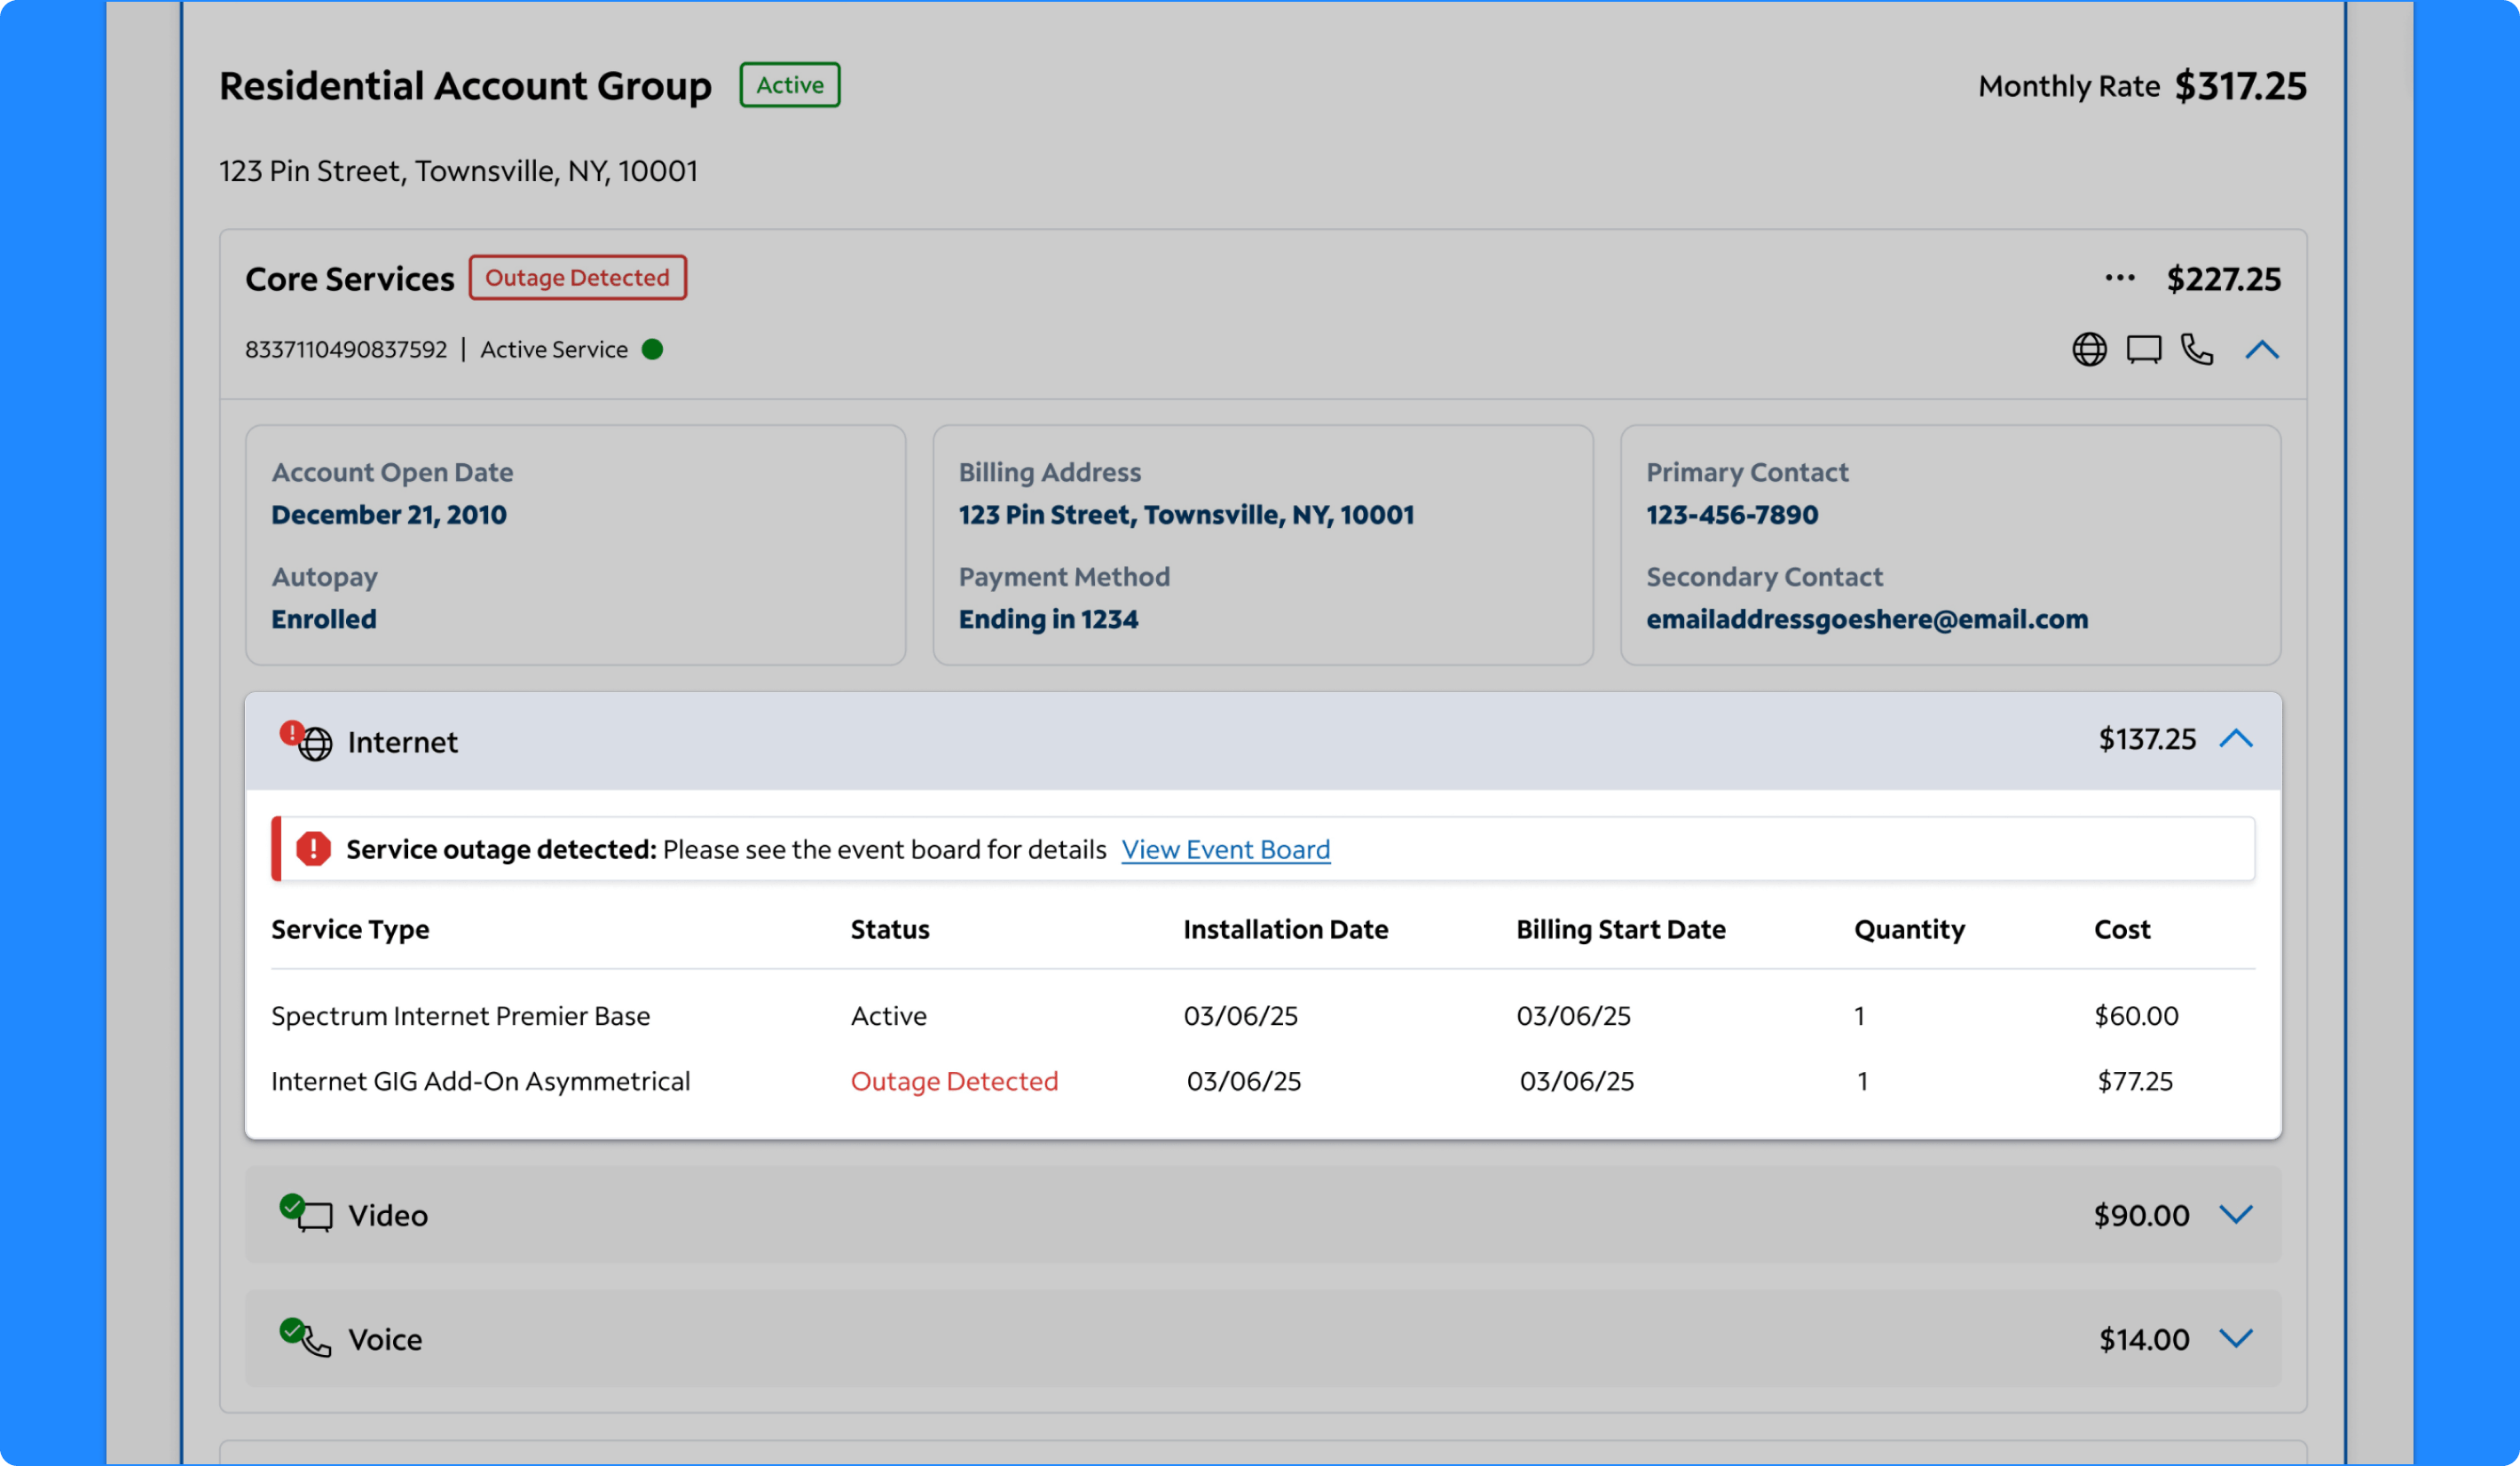2520x1466 pixels.
Task: Select the Spectrum Internet Premier Base row
Action: point(460,1015)
